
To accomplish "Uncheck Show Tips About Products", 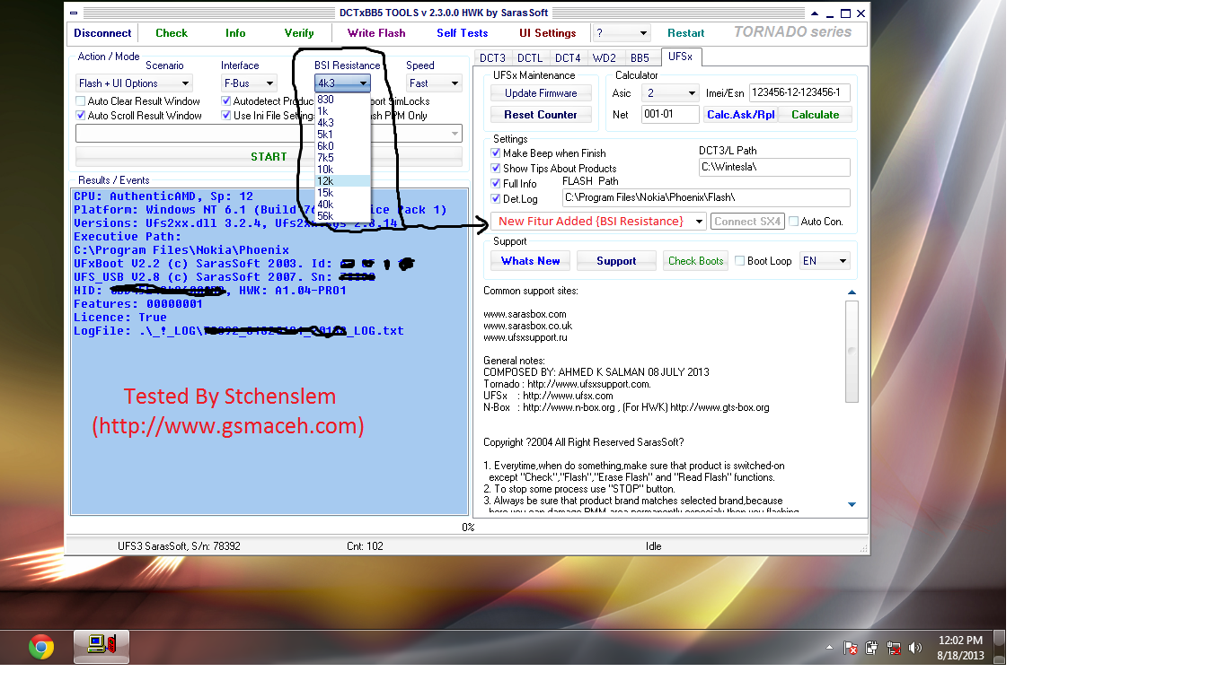I will pos(496,169).
